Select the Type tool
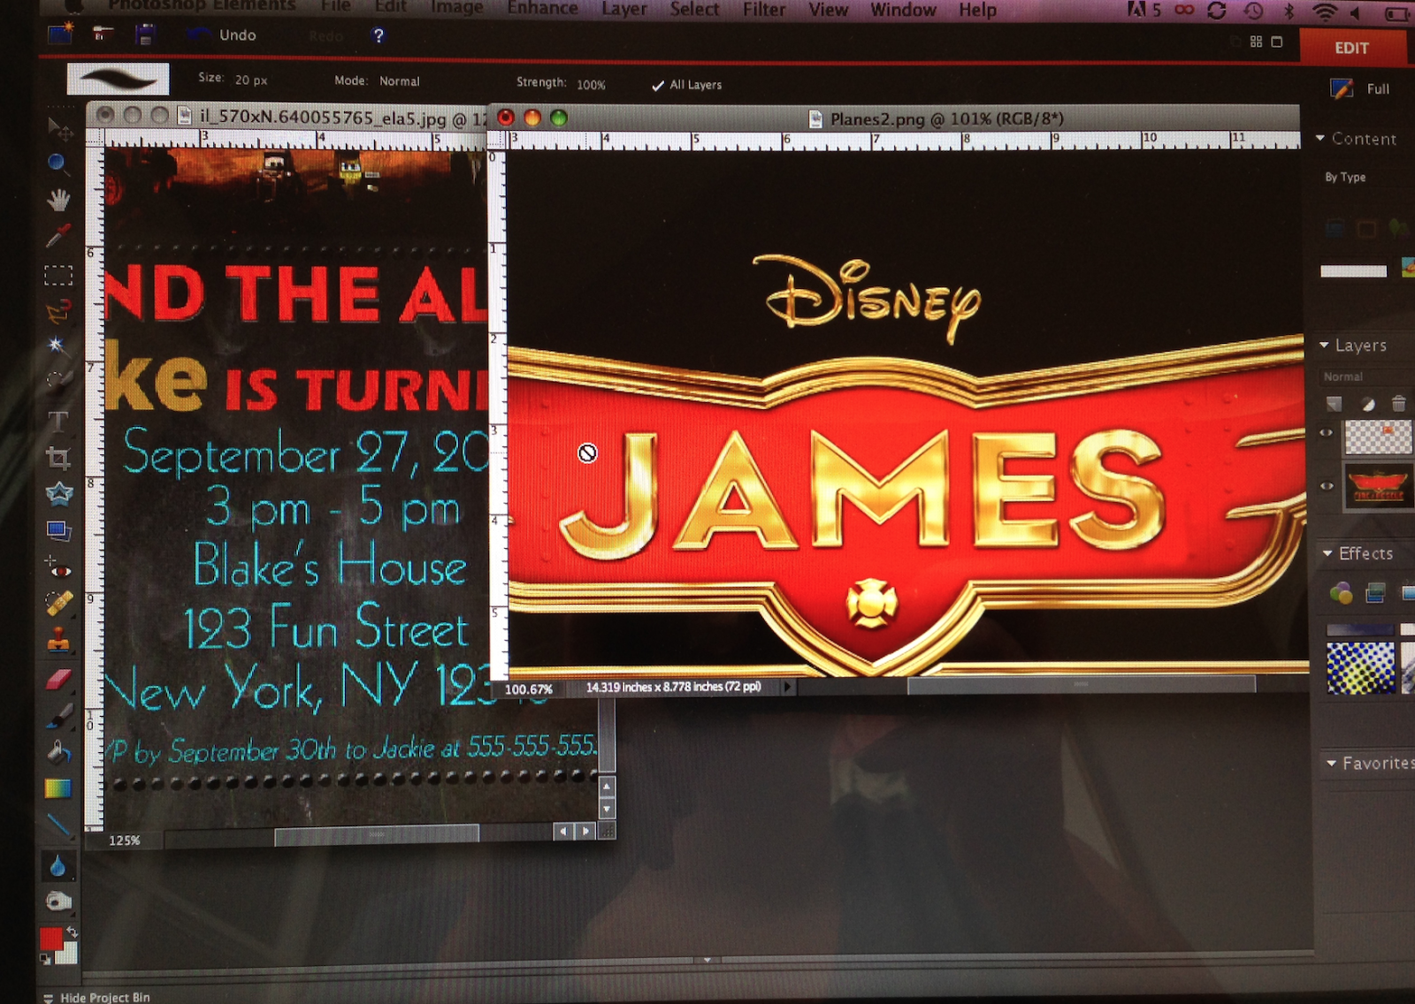Image resolution: width=1415 pixels, height=1004 pixels. point(57,421)
